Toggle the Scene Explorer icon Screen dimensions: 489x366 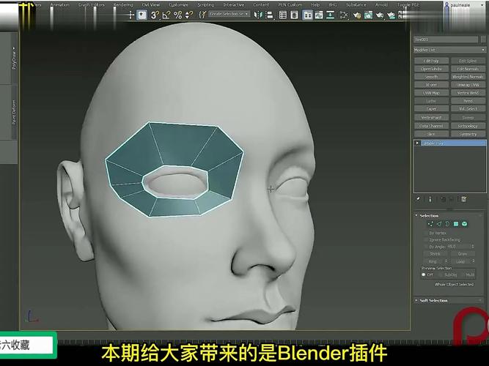click(x=283, y=15)
